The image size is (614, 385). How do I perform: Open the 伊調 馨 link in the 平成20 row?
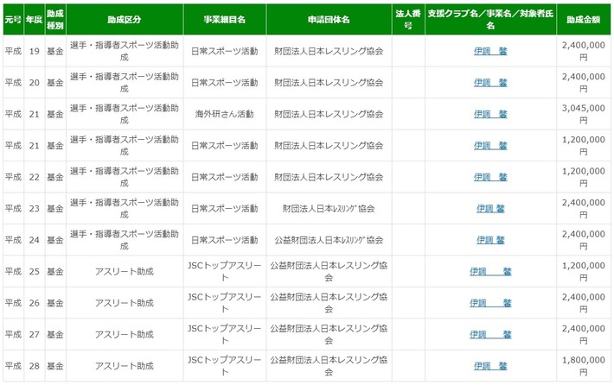490,83
